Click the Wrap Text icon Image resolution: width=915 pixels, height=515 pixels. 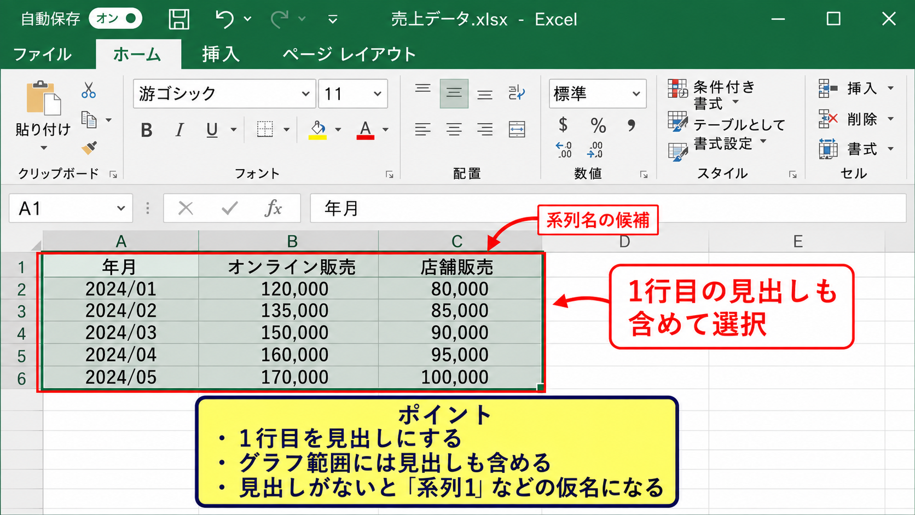tap(517, 92)
